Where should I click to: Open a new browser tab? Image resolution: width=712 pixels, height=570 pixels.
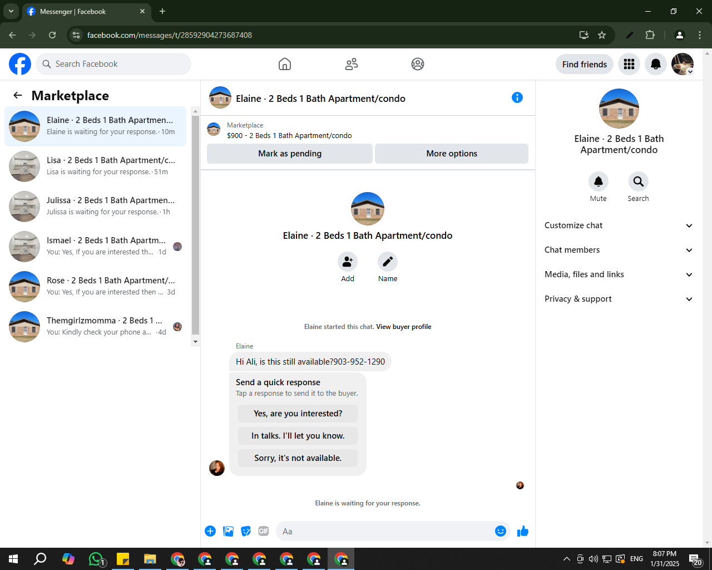[x=162, y=11]
